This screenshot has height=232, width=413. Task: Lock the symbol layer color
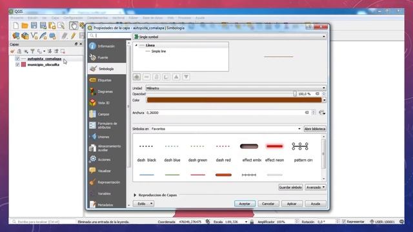[x=156, y=77]
